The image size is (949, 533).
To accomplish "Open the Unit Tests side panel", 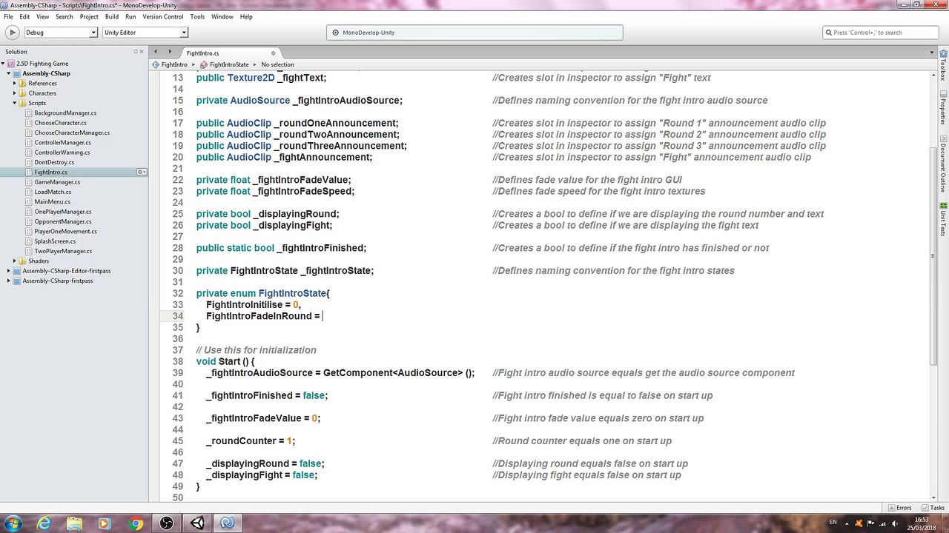I will [x=943, y=219].
